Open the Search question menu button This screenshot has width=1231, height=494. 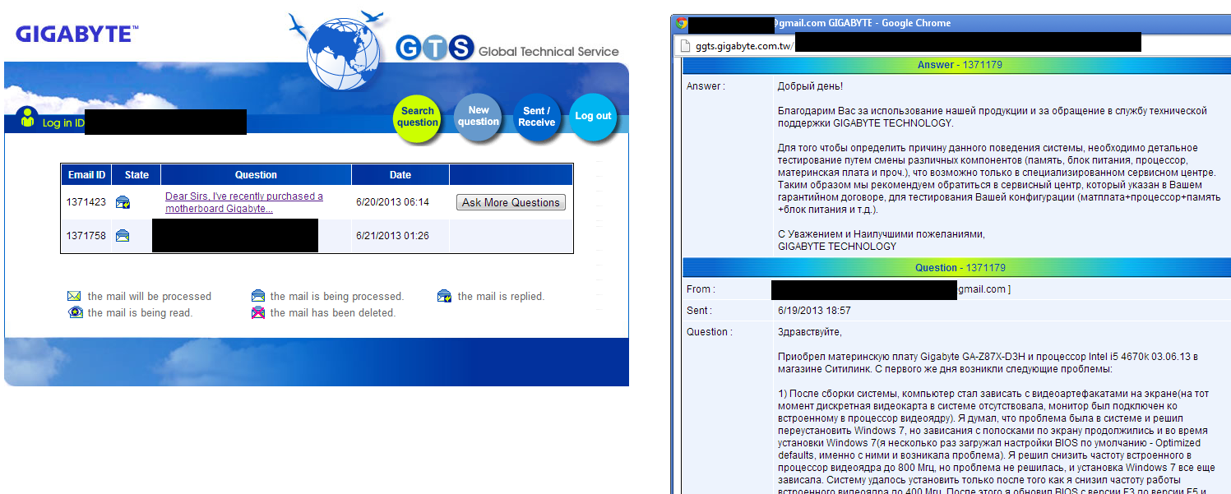click(418, 118)
